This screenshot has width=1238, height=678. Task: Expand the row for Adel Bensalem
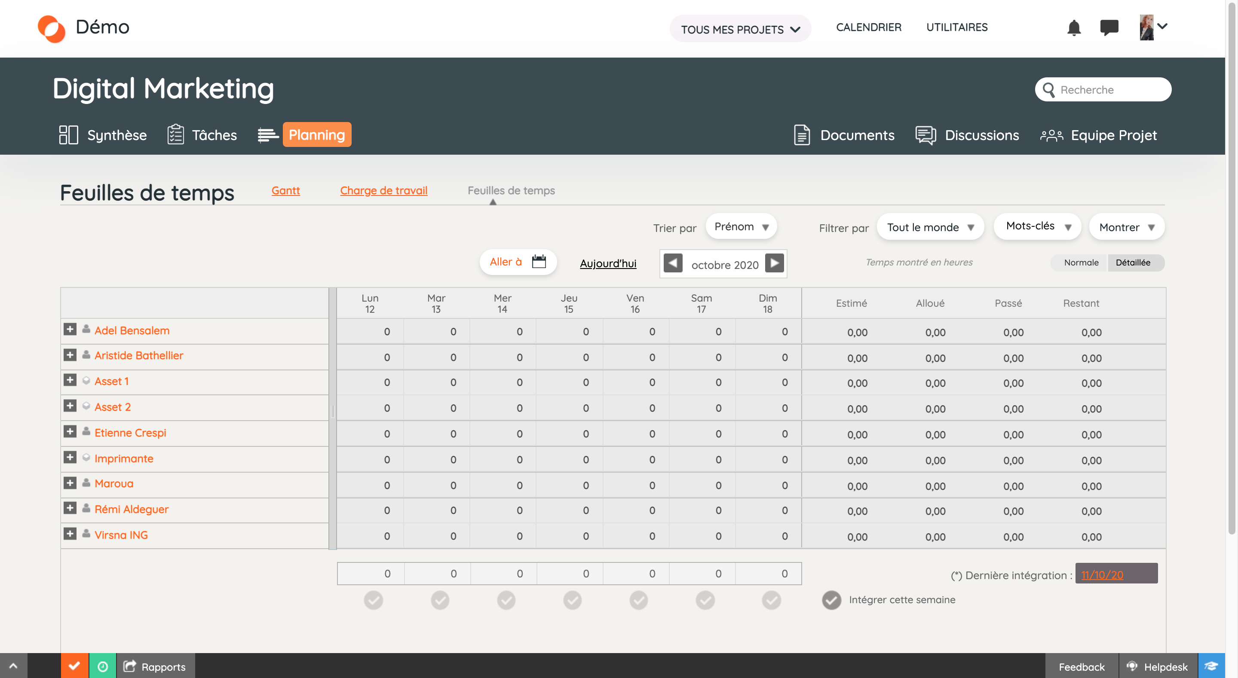(70, 330)
